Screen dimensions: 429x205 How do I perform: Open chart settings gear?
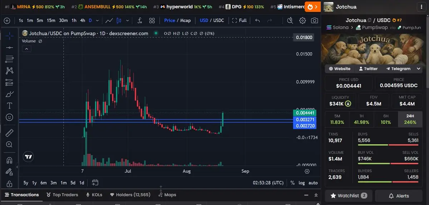tap(302, 21)
